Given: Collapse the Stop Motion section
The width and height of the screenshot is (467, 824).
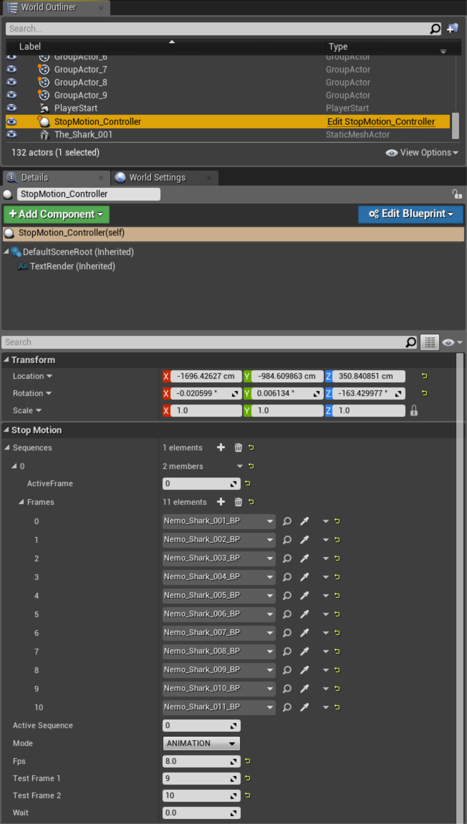Looking at the screenshot, I should [x=6, y=430].
